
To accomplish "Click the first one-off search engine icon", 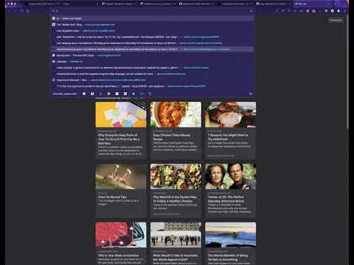I will coord(84,93).
